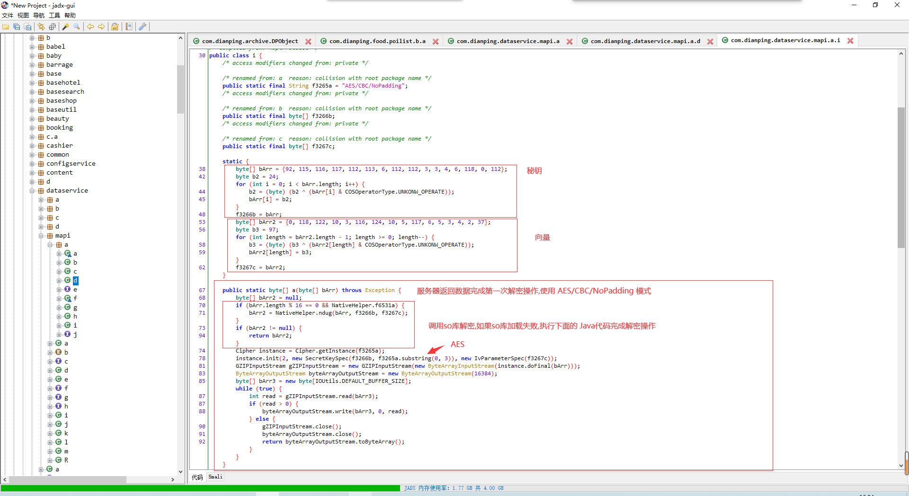Screen dimensions: 909x496
Task: Toggle the deobfuscation lock icon
Action: coord(115,27)
